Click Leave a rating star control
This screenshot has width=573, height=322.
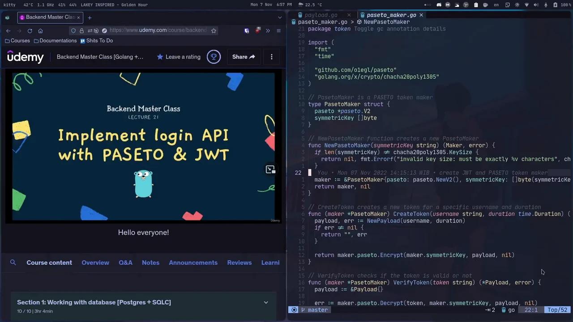coord(178,57)
